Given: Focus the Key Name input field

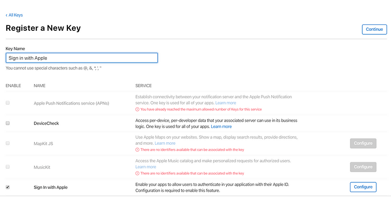Looking at the screenshot, I should (x=82, y=58).
